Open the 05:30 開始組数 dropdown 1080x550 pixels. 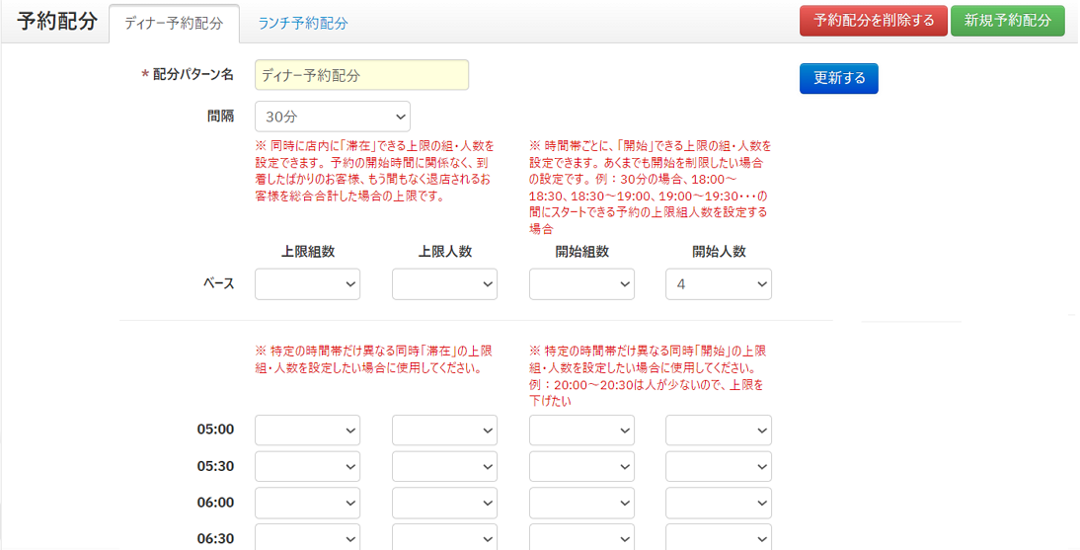(581, 467)
